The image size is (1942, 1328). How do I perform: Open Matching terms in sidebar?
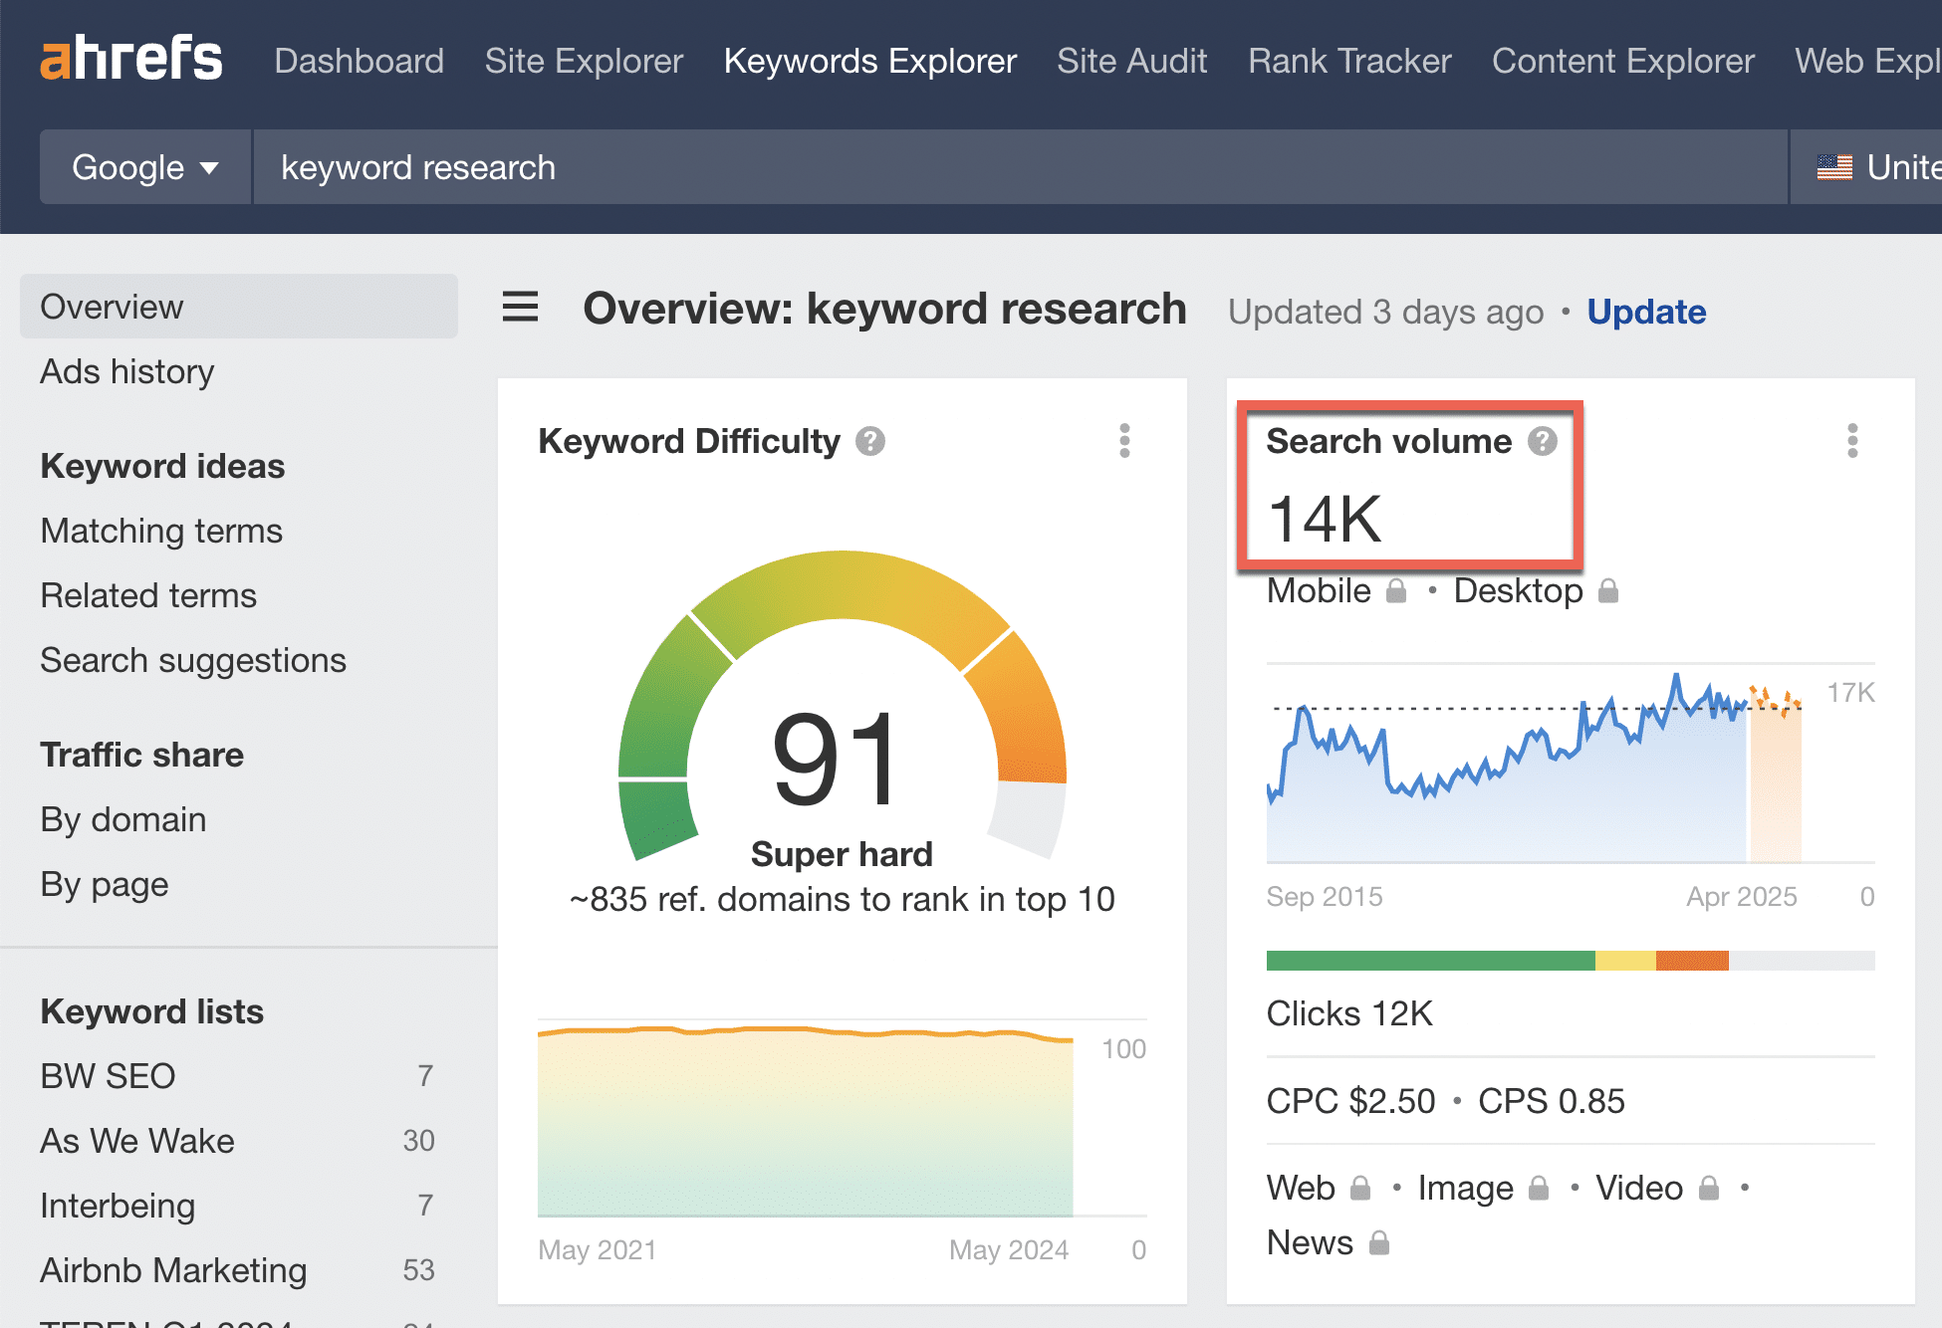[x=161, y=531]
